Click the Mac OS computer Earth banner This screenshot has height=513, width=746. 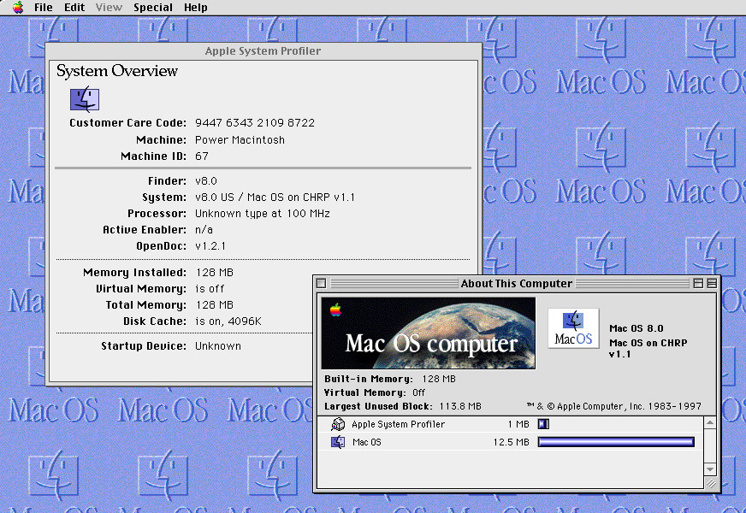click(428, 333)
